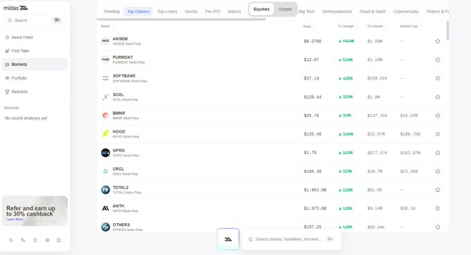Sort the table by Market Cap column
The width and height of the screenshot is (471, 255).
coord(411,26)
